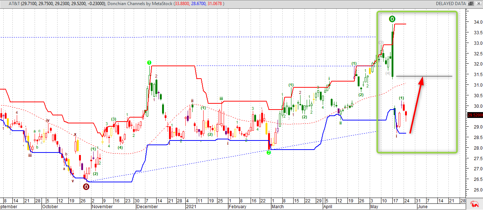This screenshot has width=483, height=210.
Task: Click the October month label
Action: [50, 206]
